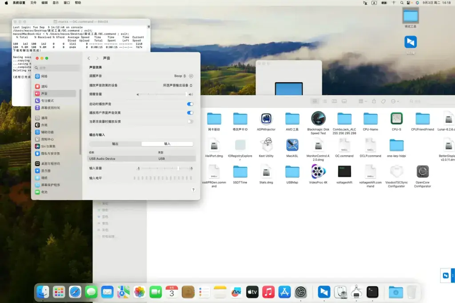Screen dimensions: 455x303
Task: Open Finder group-by dropdown in toolbar
Action: pyautogui.click(x=363, y=101)
